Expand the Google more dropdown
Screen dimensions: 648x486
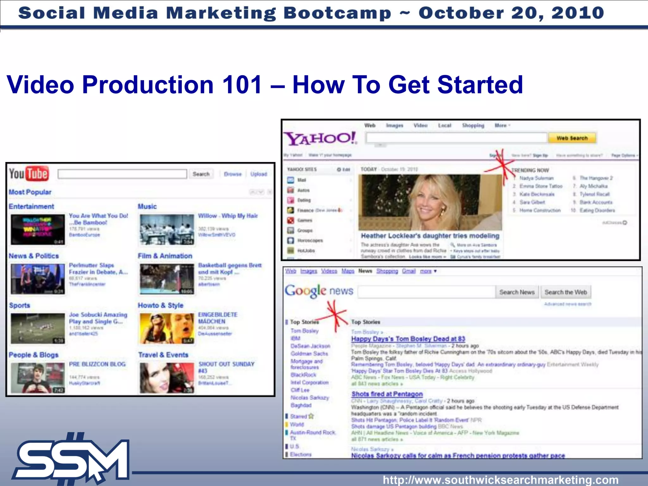point(428,271)
